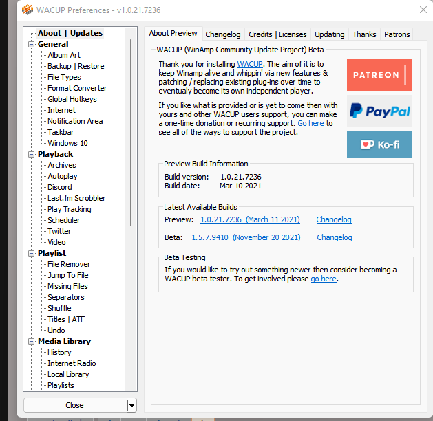Open Undo preferences

[x=56, y=330]
